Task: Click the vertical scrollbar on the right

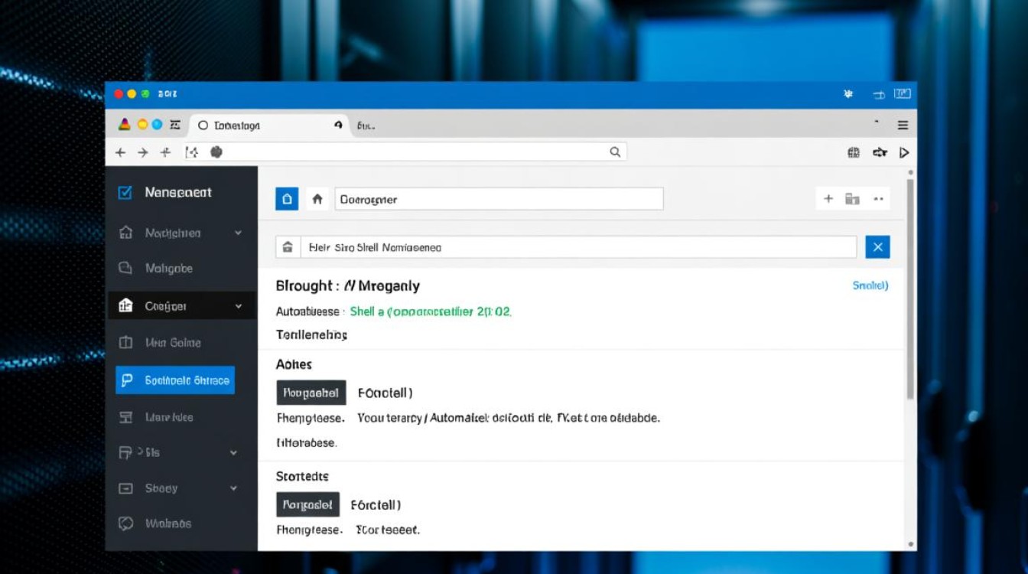Action: 909,291
